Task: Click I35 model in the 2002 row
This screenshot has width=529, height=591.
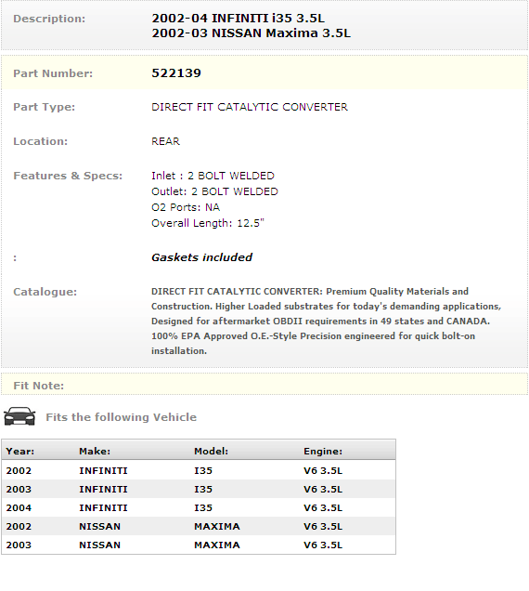Action: pos(203,471)
